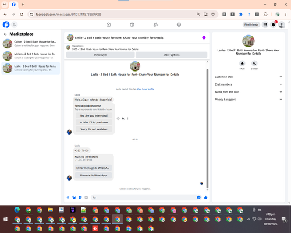Click 'Llamada de WhatsApp' button

point(93,175)
